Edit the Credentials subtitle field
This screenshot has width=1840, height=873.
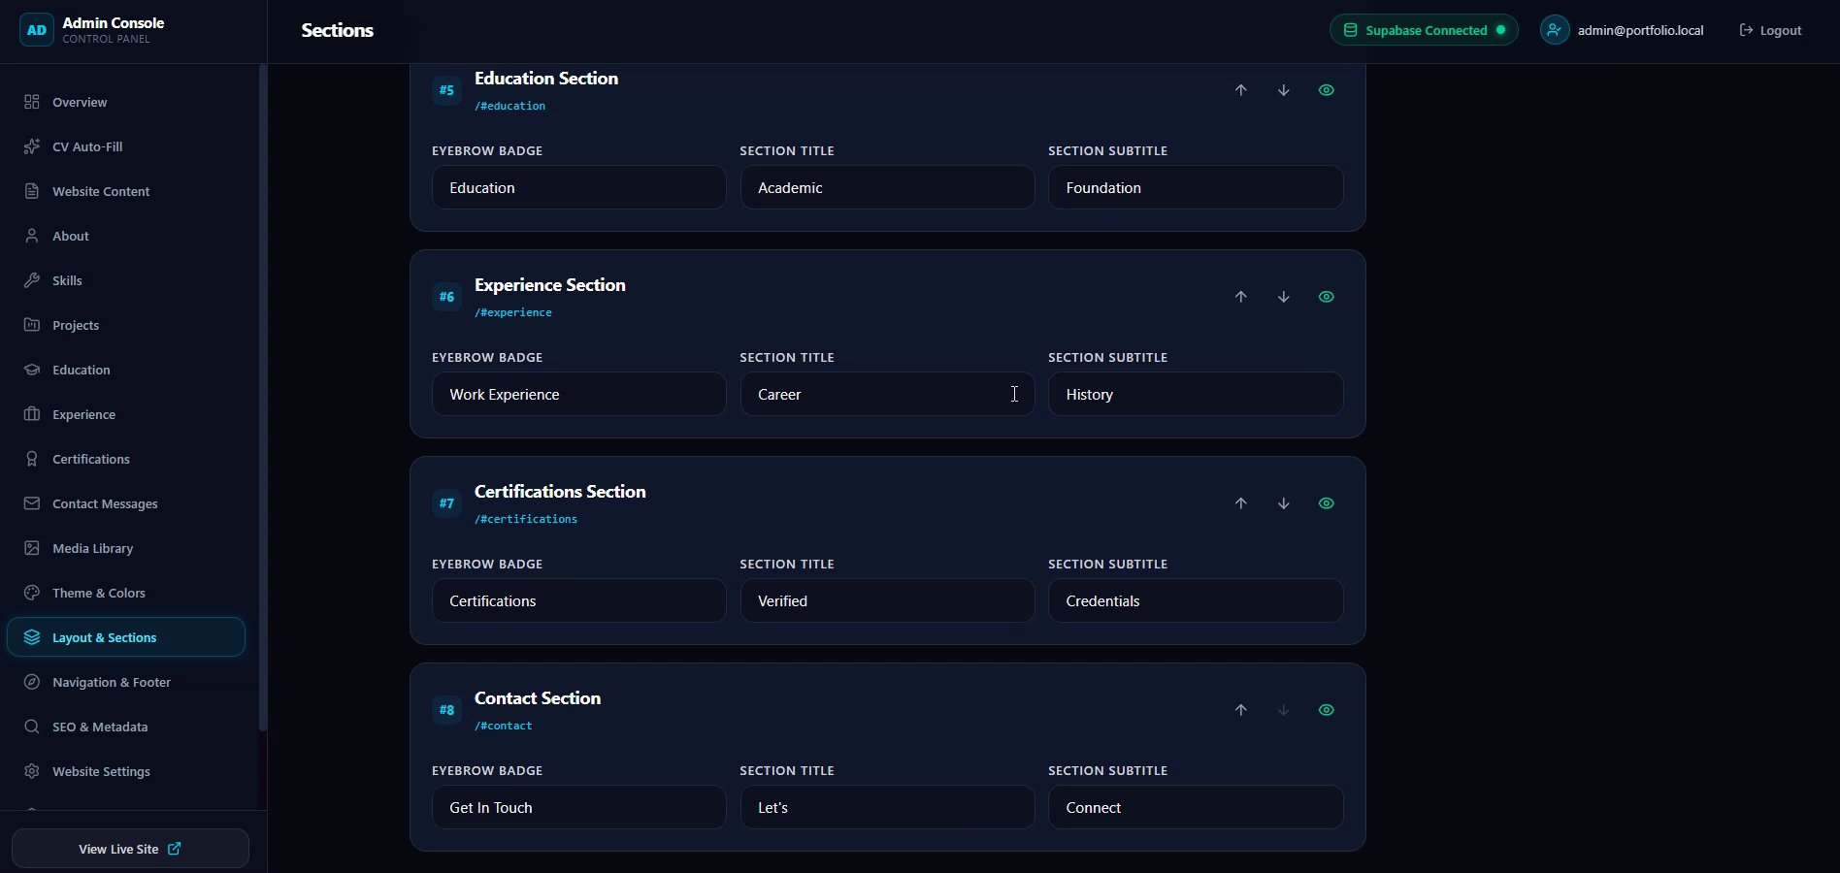click(x=1196, y=600)
